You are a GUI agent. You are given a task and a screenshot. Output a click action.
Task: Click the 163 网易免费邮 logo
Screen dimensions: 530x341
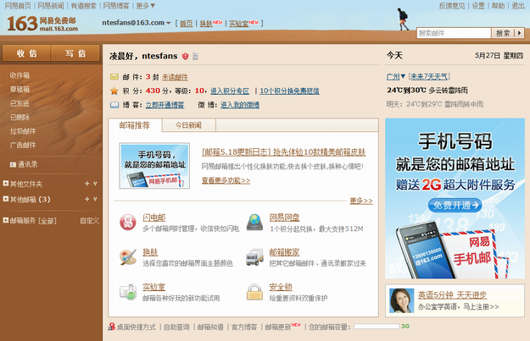click(x=42, y=24)
